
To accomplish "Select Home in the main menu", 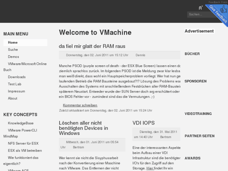I will [x=25, y=42].
